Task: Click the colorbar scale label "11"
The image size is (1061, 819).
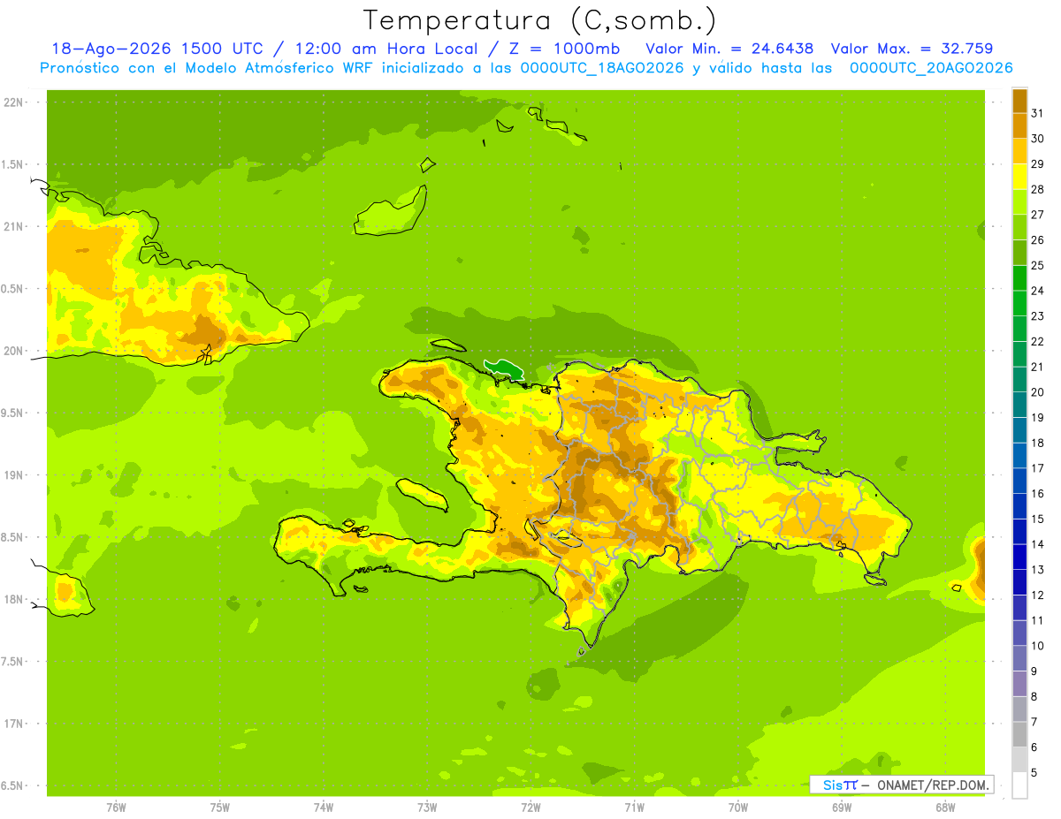Action: pos(1037,620)
